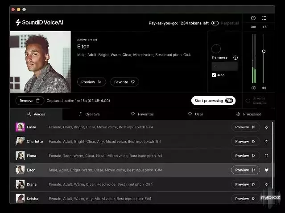
Task: Click the Transpose info icon
Action: point(235,58)
